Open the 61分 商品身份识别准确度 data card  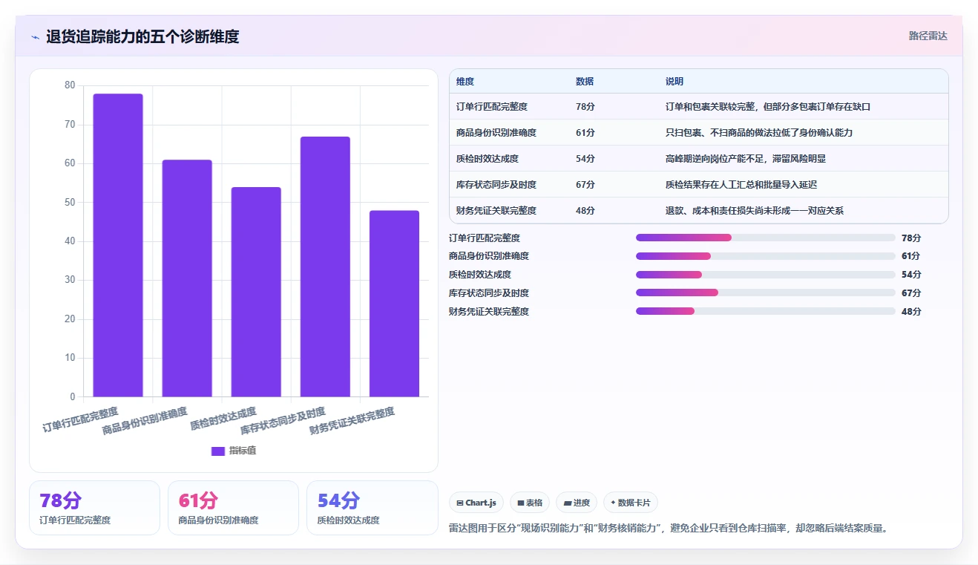tap(233, 508)
